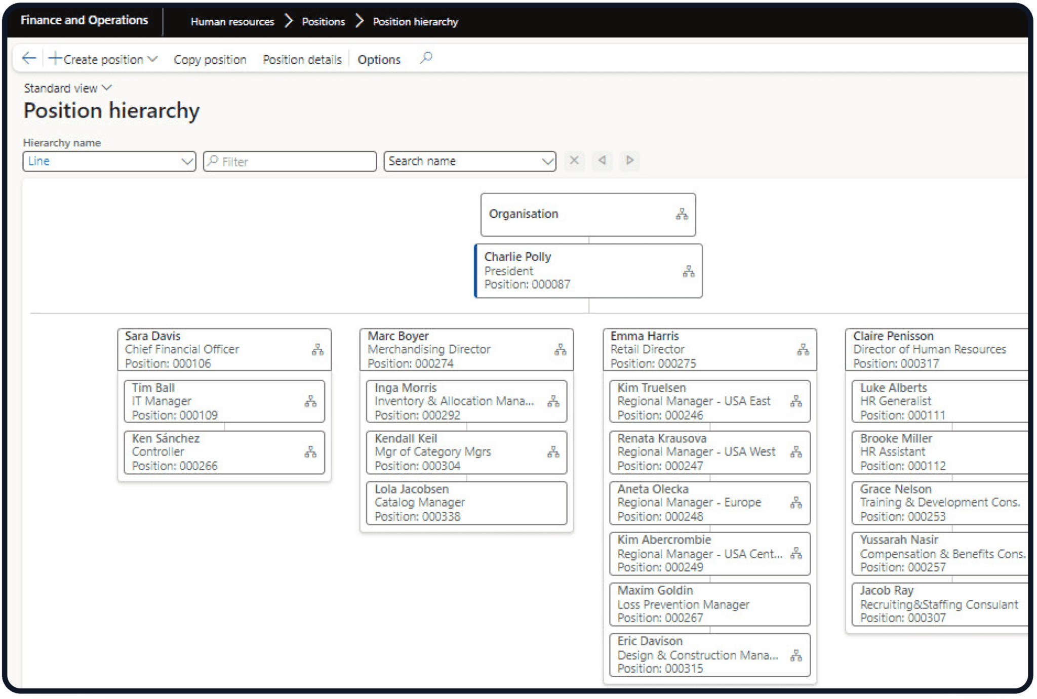Open the Hierarchy name Line dropdown
The image size is (1037, 699).
point(109,161)
